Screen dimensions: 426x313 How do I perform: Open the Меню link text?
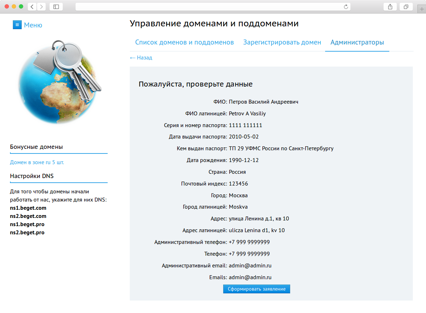tap(33, 25)
